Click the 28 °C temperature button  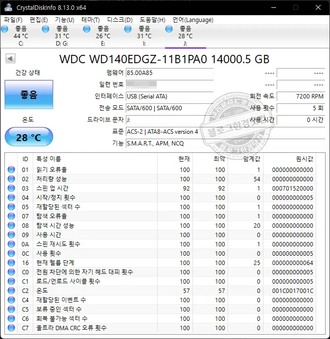coord(29,137)
